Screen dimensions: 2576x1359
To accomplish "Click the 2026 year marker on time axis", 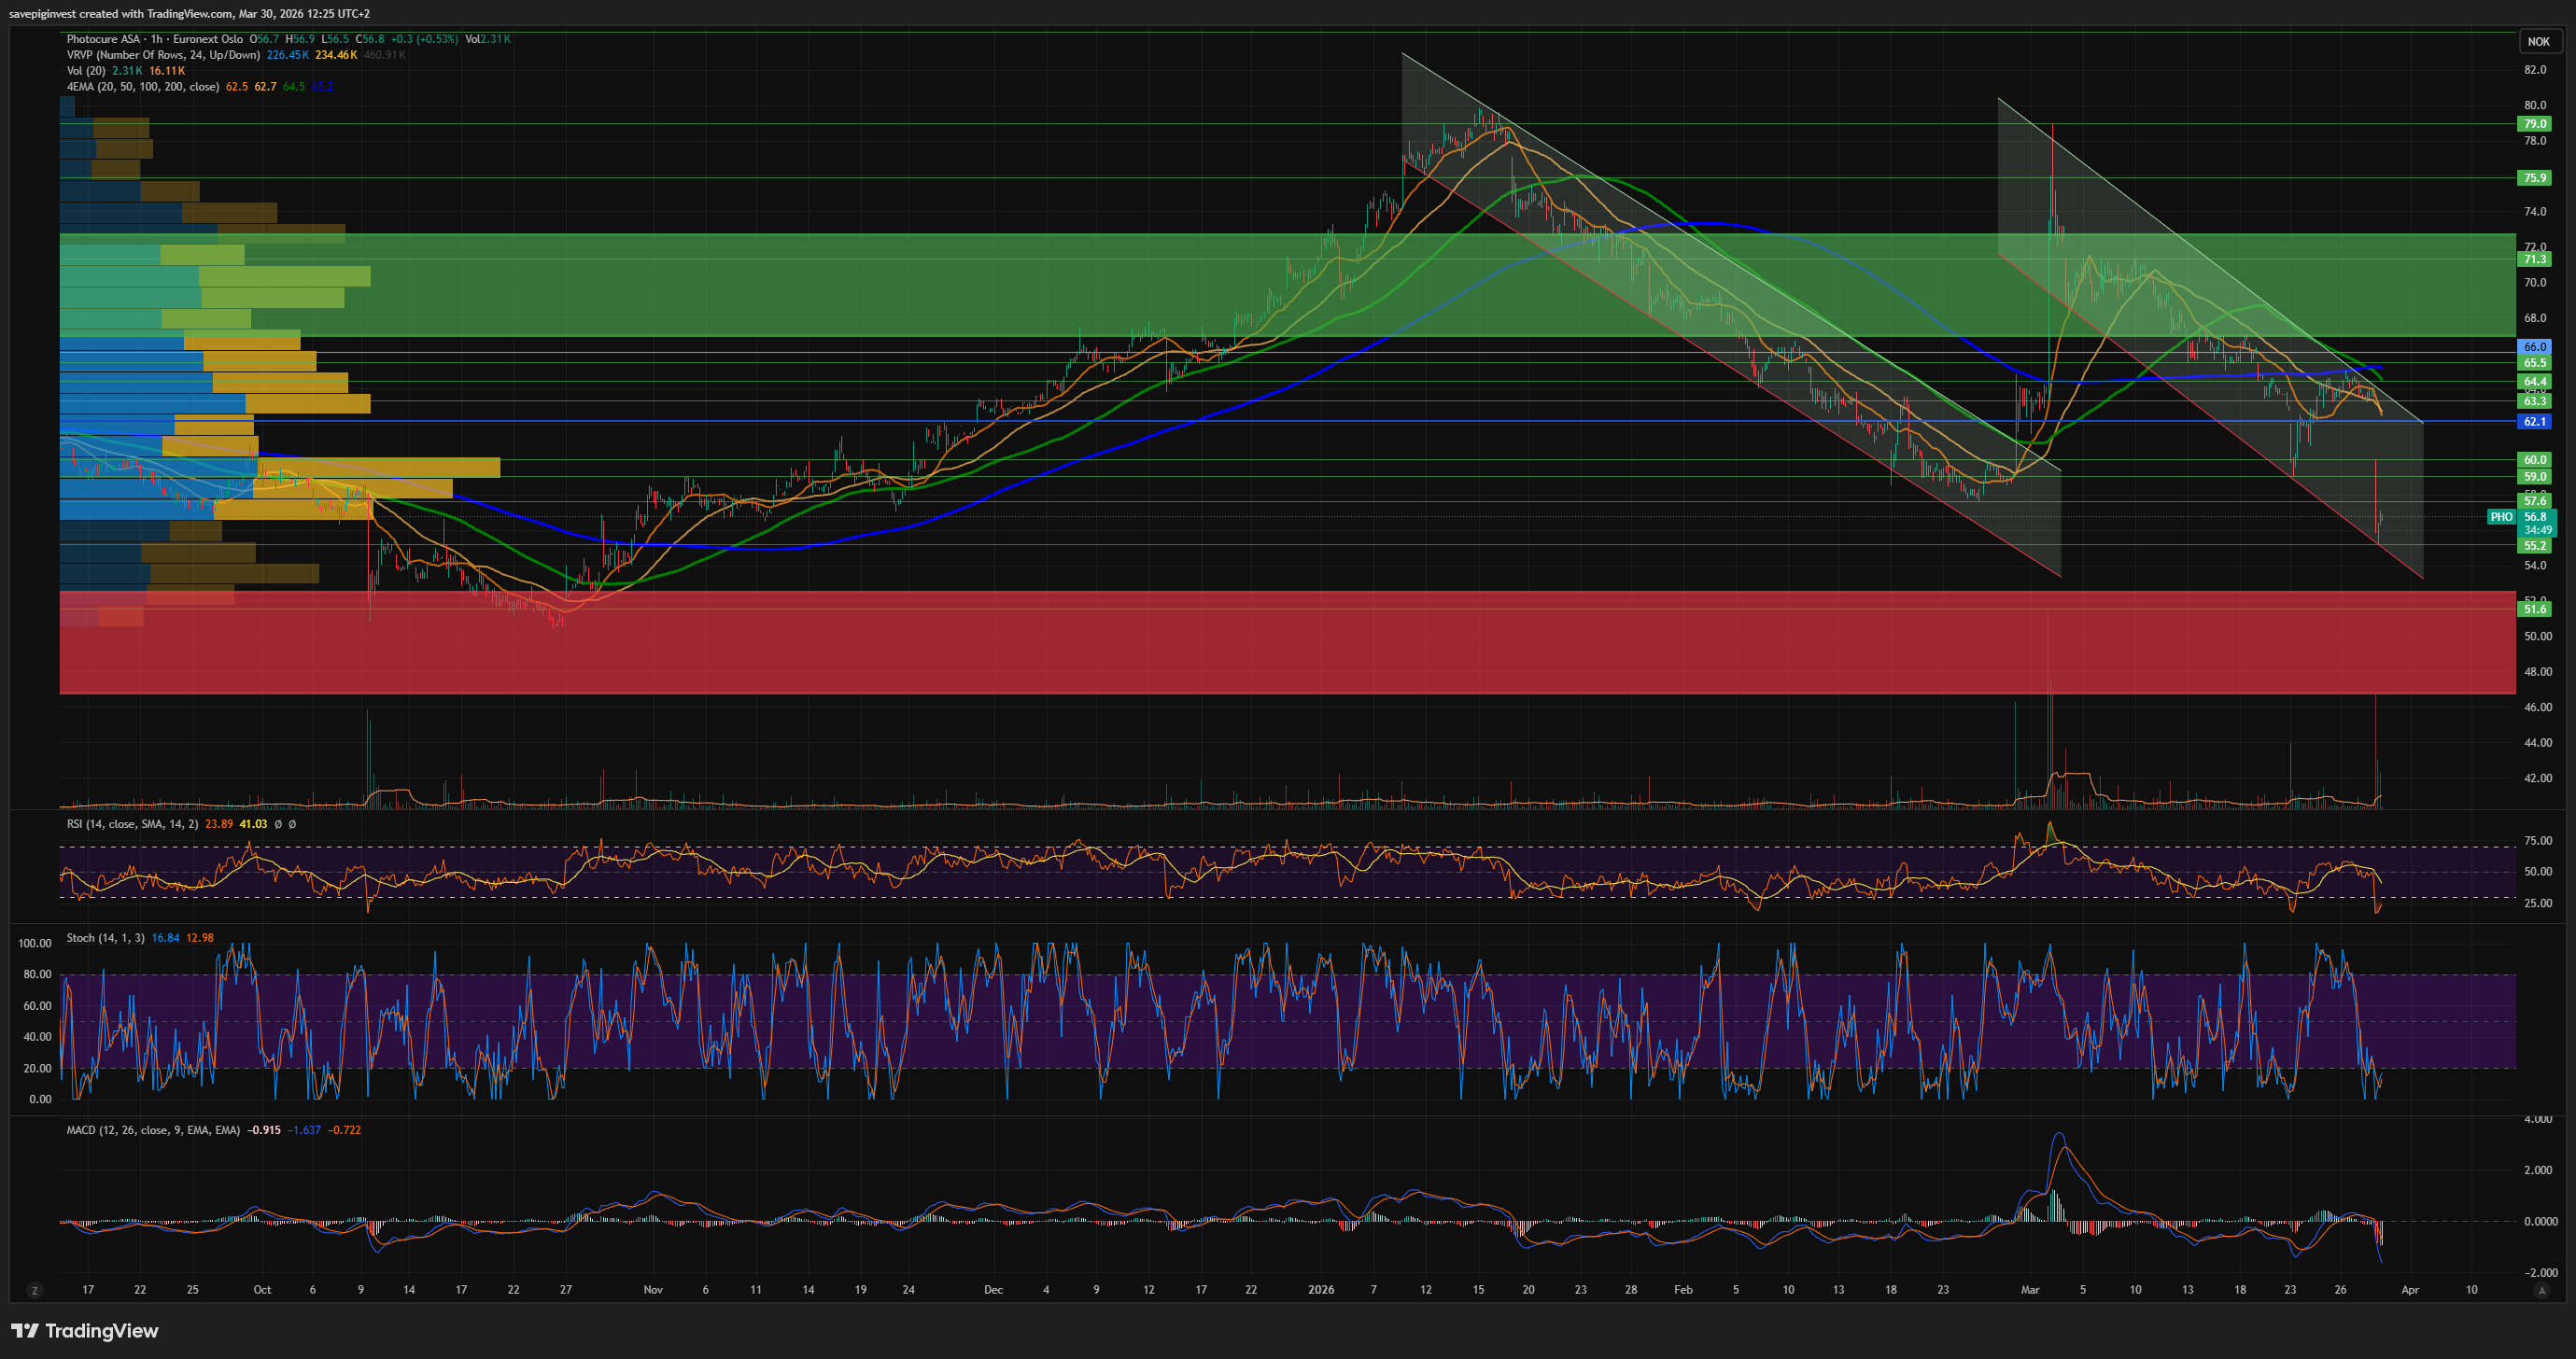I will [x=1320, y=1290].
